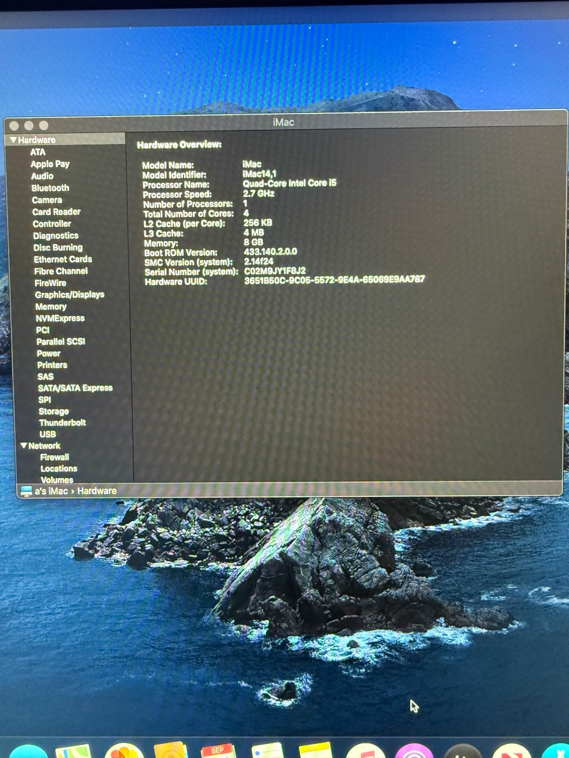
Task: Show Camera hardware info
Action: tap(47, 200)
